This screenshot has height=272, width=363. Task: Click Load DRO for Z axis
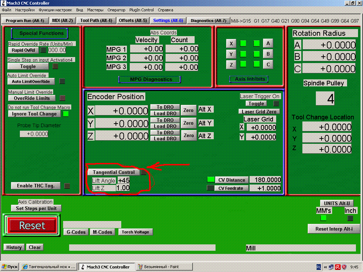coord(165,138)
